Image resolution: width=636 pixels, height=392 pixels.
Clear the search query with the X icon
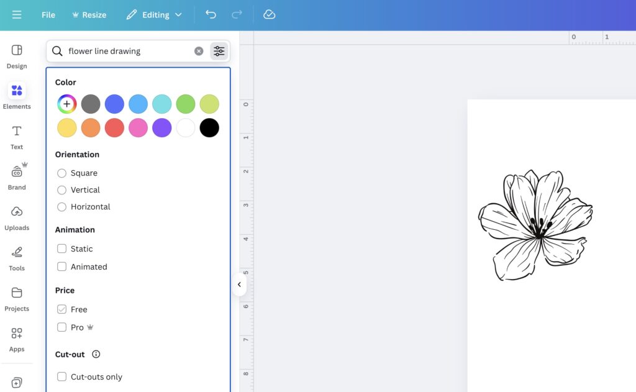click(198, 50)
